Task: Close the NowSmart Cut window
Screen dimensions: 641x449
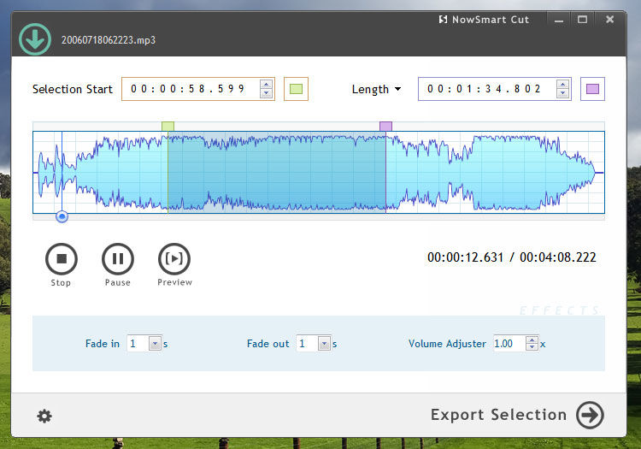Action: pos(609,20)
